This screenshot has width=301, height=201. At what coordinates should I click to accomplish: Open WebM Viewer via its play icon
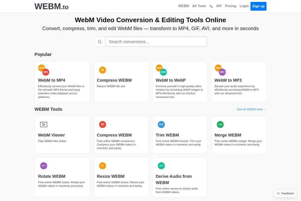click(x=44, y=124)
